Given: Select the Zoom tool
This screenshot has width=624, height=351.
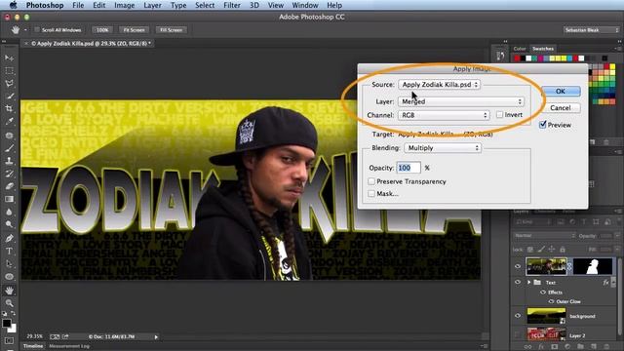Looking at the screenshot, I should (9, 303).
